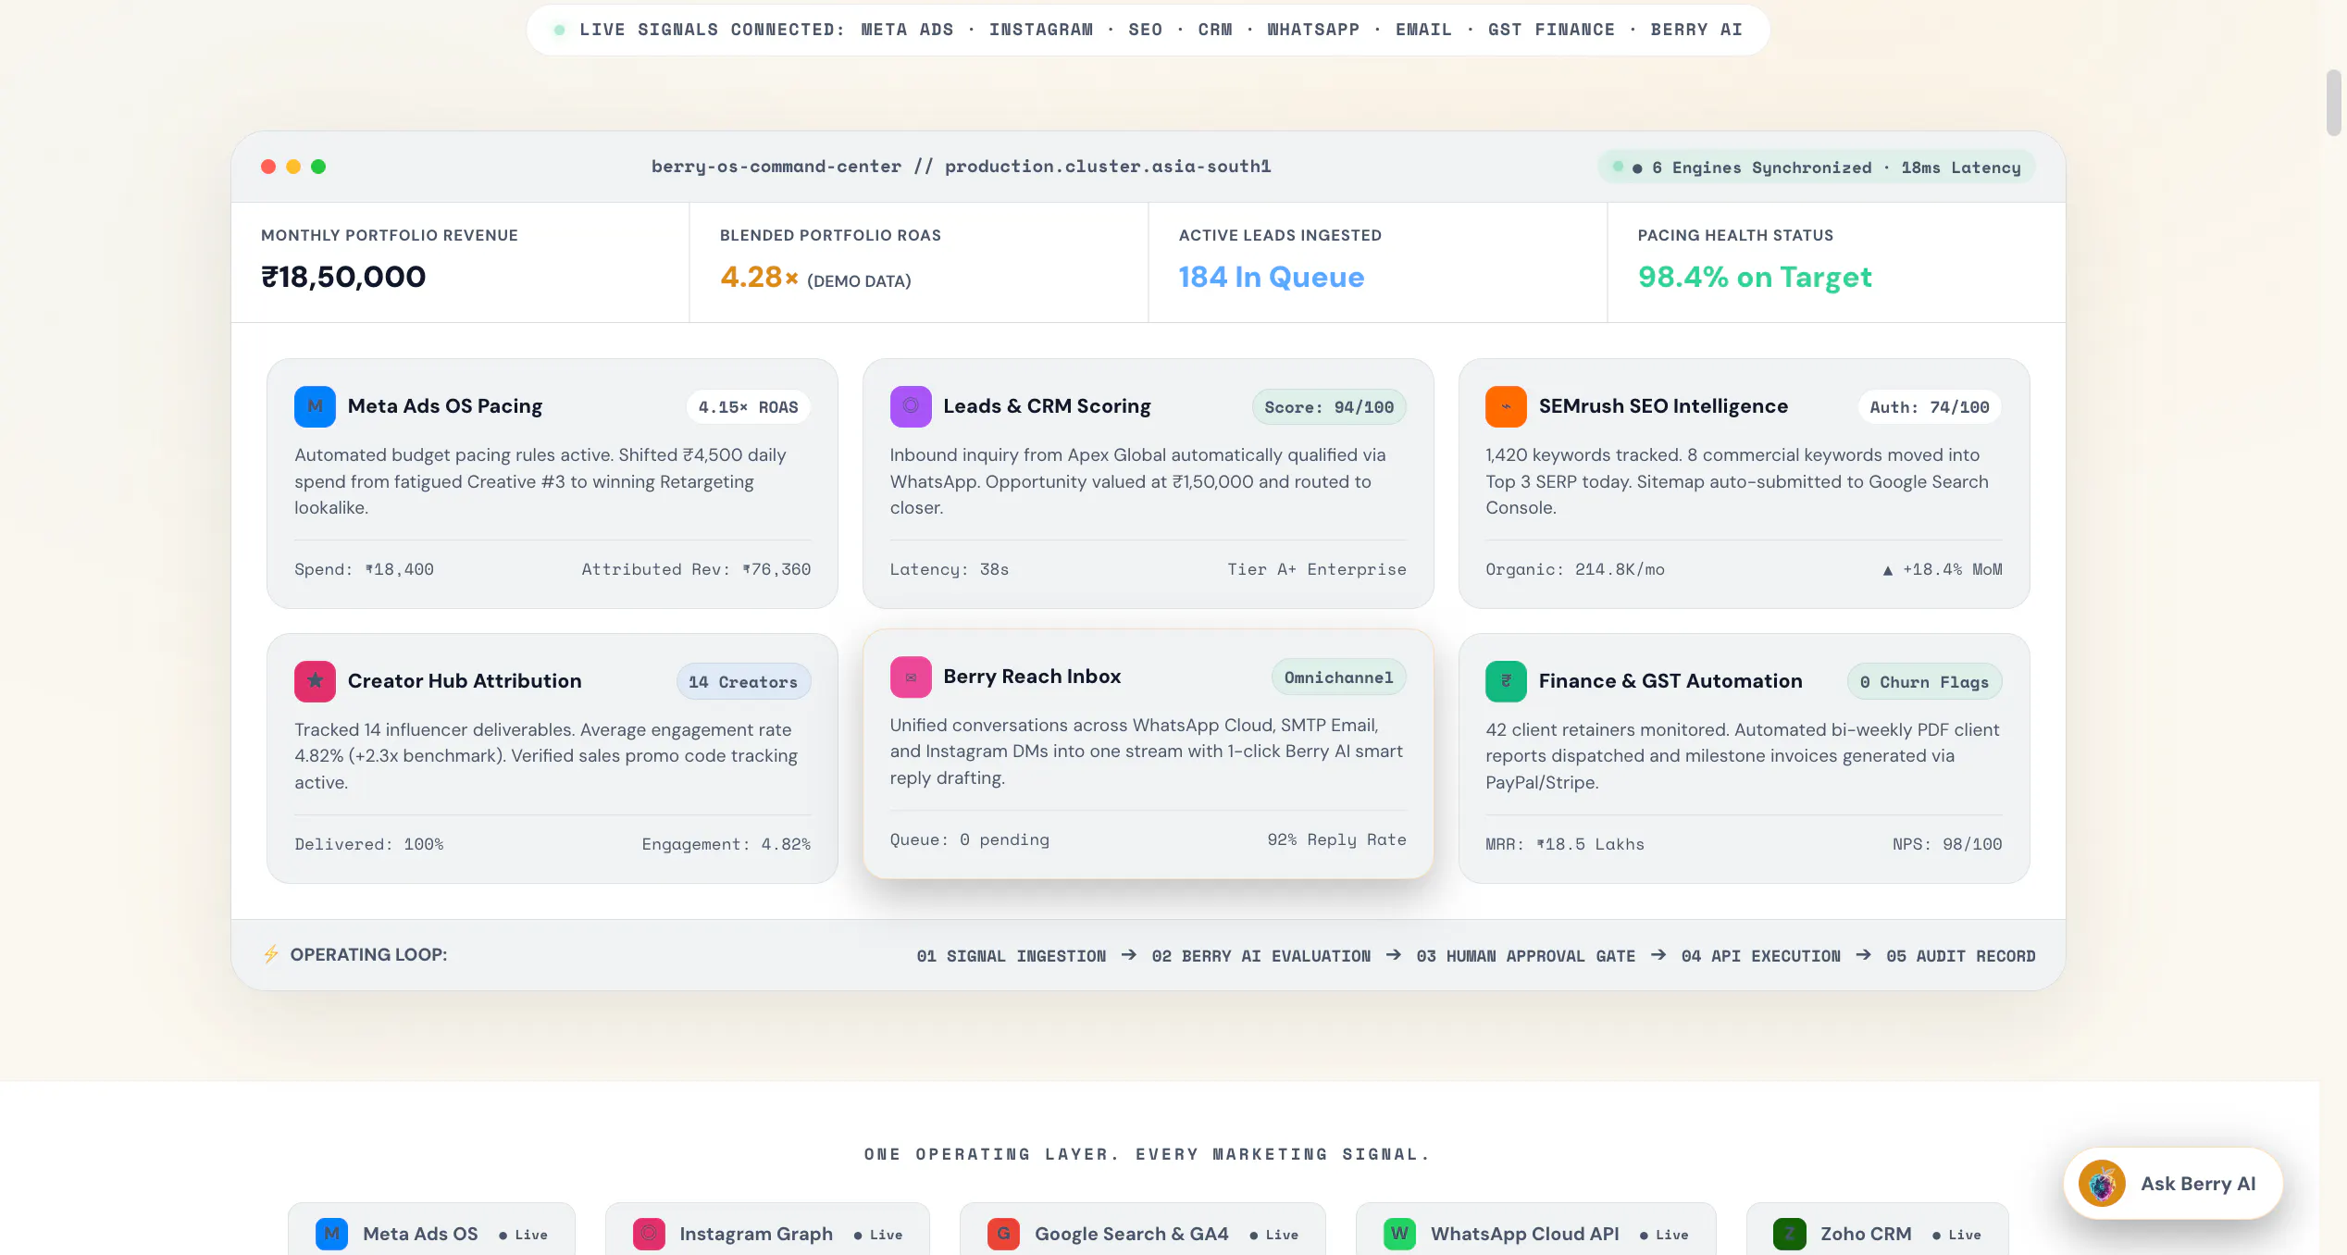Click the Finance & GST Automation title
2347x1255 pixels.
[1670, 681]
